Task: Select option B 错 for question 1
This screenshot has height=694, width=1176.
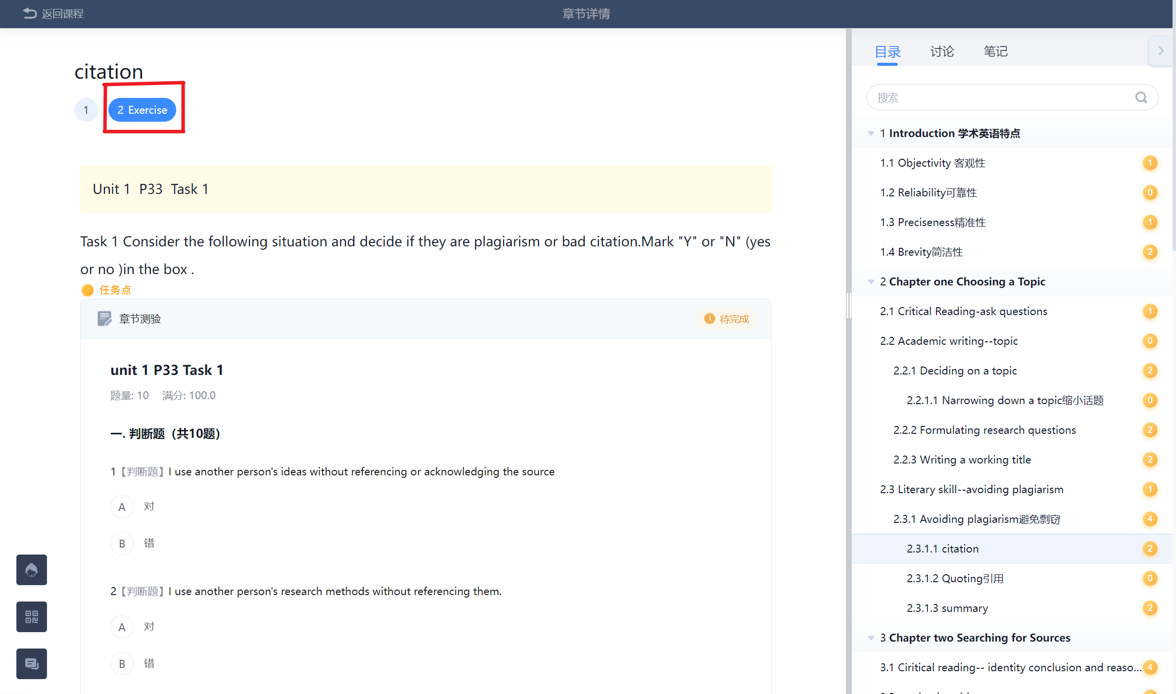Action: tap(122, 544)
